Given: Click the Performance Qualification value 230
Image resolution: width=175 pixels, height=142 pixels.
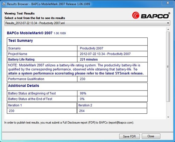Looking at the screenshot, I should (83, 79).
